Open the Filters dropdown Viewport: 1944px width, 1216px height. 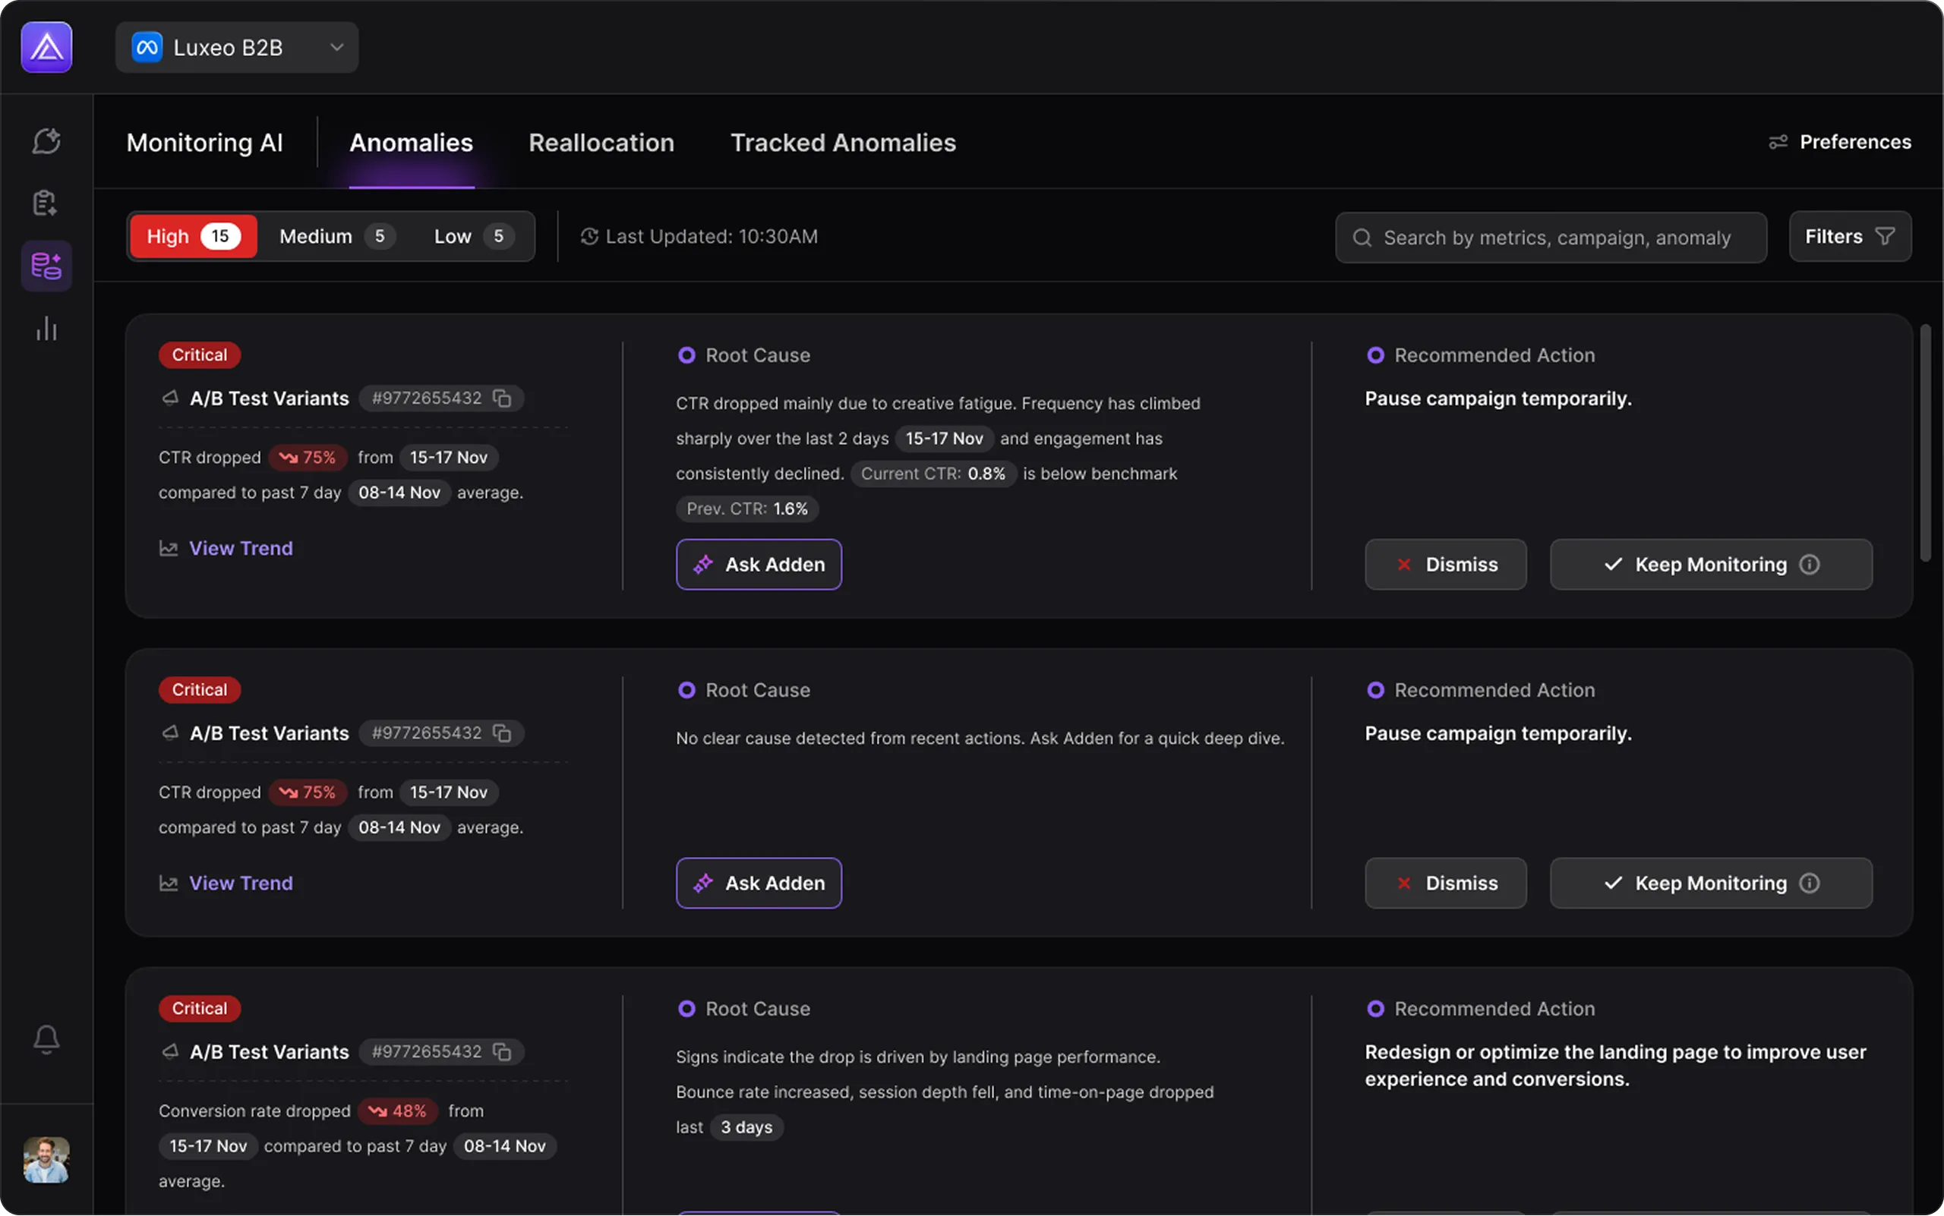click(x=1849, y=237)
